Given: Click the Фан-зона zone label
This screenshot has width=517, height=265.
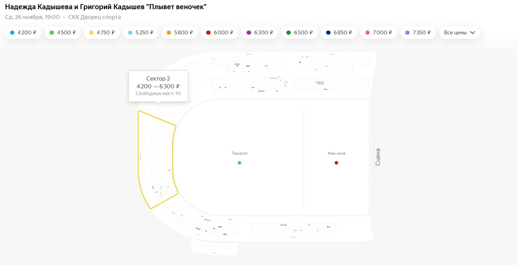Looking at the screenshot, I should click(336, 153).
